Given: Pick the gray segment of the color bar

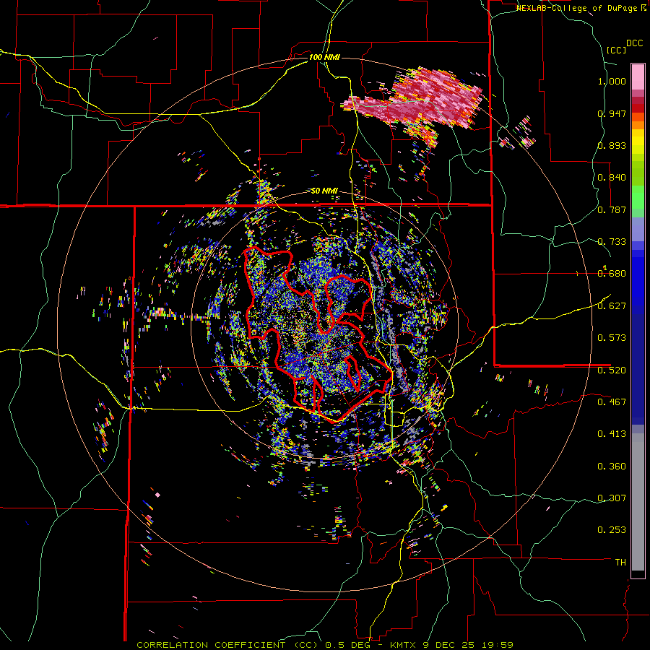Looking at the screenshot, I should tap(638, 502).
